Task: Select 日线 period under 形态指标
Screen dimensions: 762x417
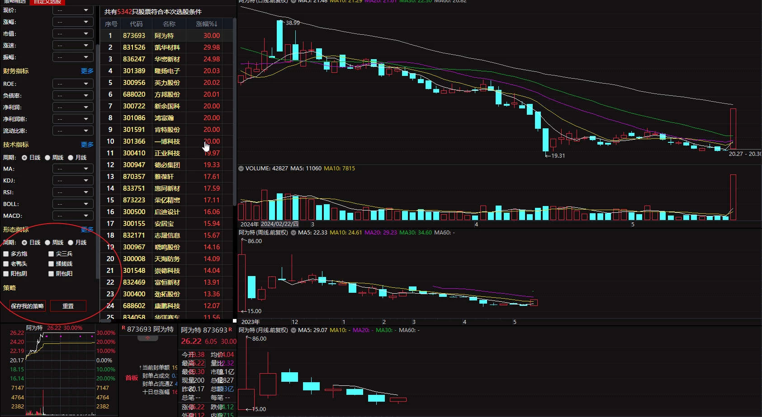Action: click(24, 243)
